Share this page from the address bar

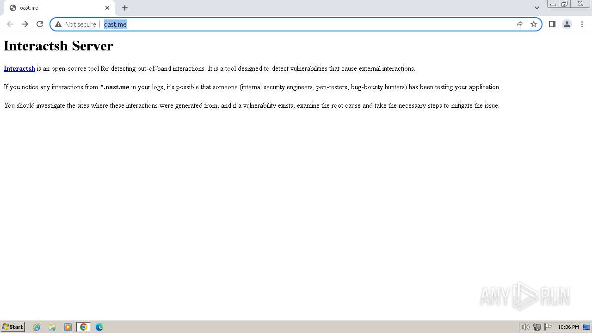pos(519,24)
